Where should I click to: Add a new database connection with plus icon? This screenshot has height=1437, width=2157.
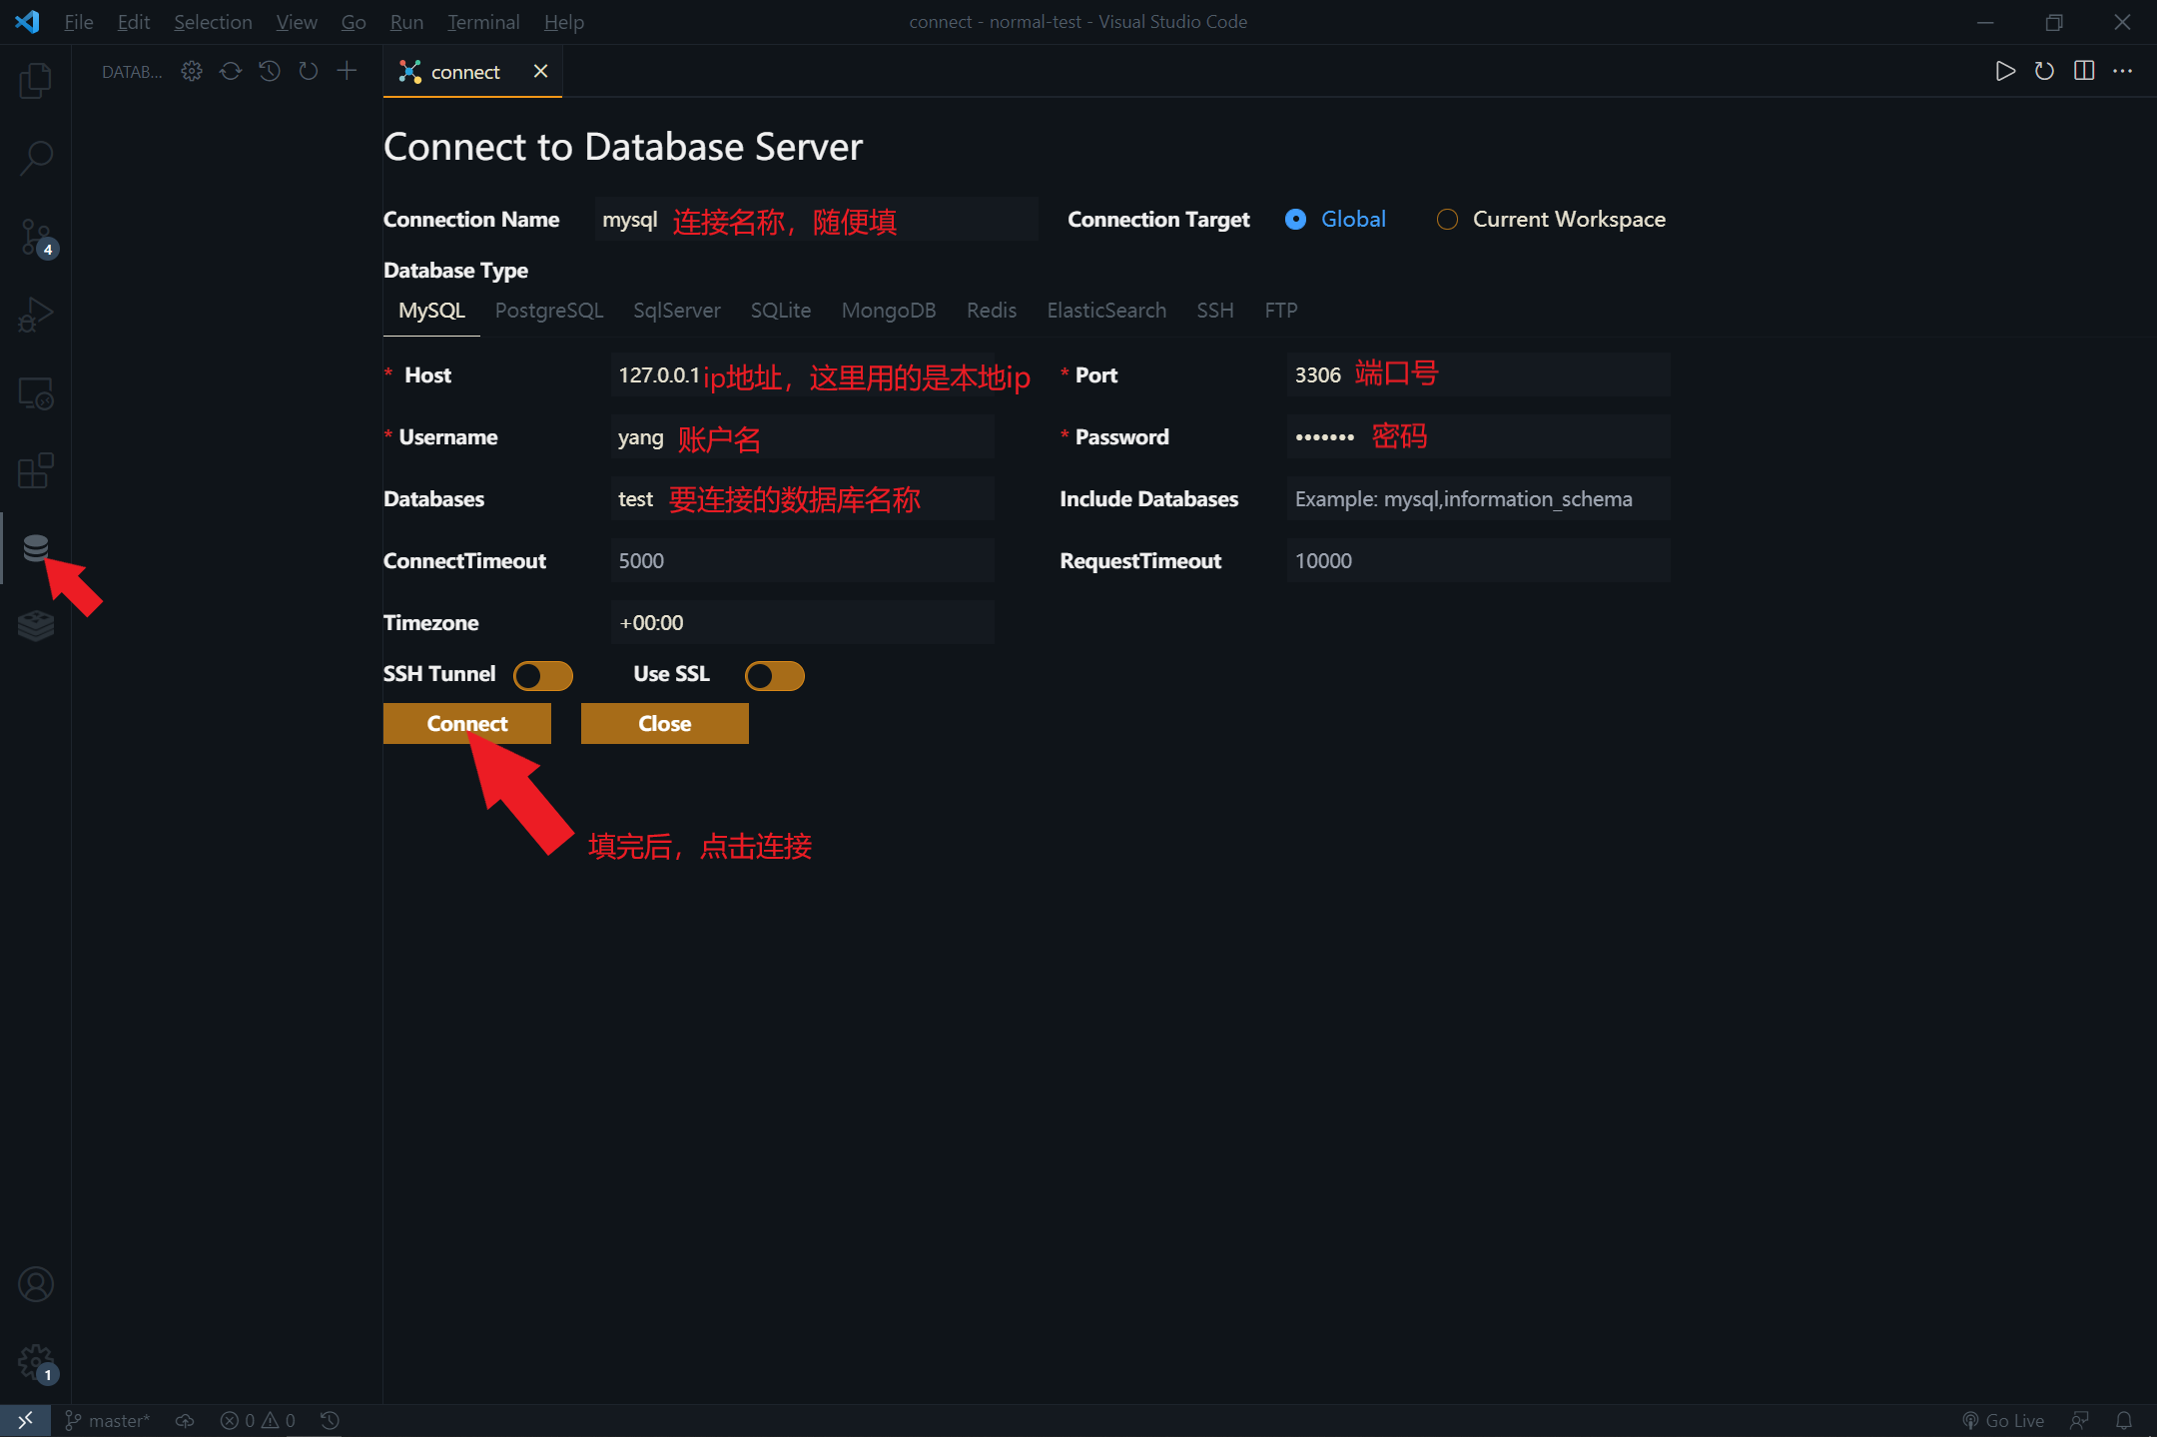point(347,70)
